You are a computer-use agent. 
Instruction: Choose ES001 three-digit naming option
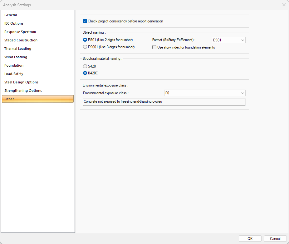coord(85,47)
